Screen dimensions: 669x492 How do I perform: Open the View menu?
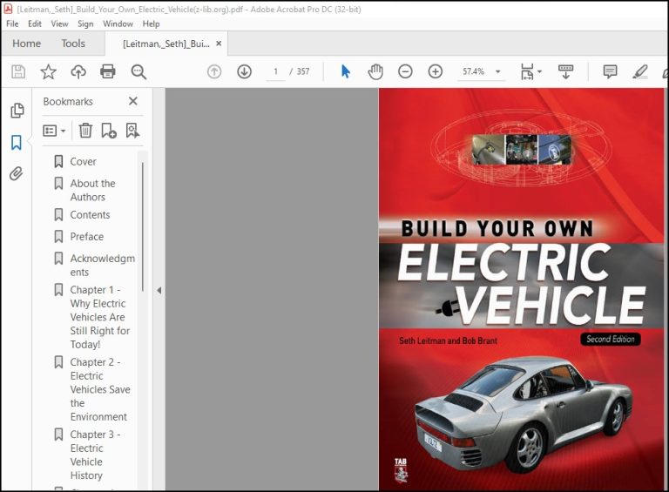59,24
